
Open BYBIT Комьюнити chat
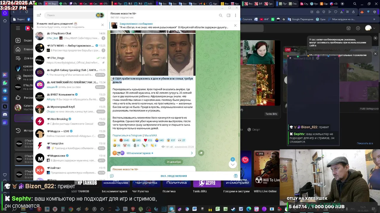tap(70, 97)
